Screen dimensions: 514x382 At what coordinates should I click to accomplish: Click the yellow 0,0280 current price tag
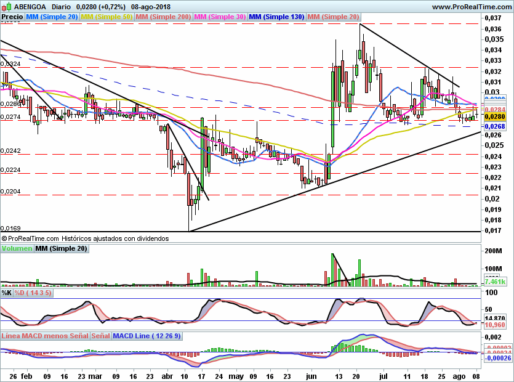click(495, 116)
